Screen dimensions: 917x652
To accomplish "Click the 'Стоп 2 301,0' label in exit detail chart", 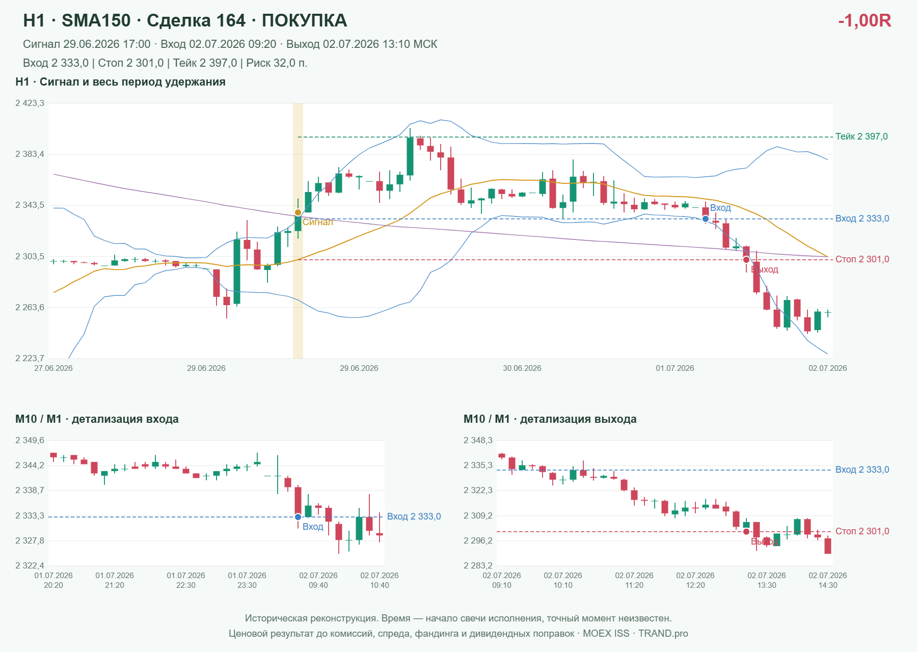I will coord(862,531).
